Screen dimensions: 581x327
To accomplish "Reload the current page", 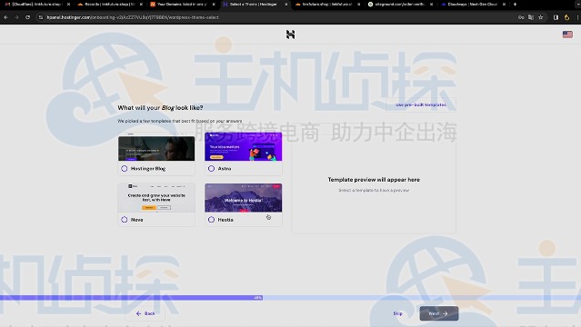I will [x=28, y=17].
